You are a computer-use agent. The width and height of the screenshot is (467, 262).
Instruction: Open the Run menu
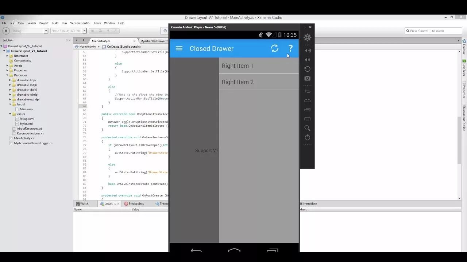(x=64, y=23)
